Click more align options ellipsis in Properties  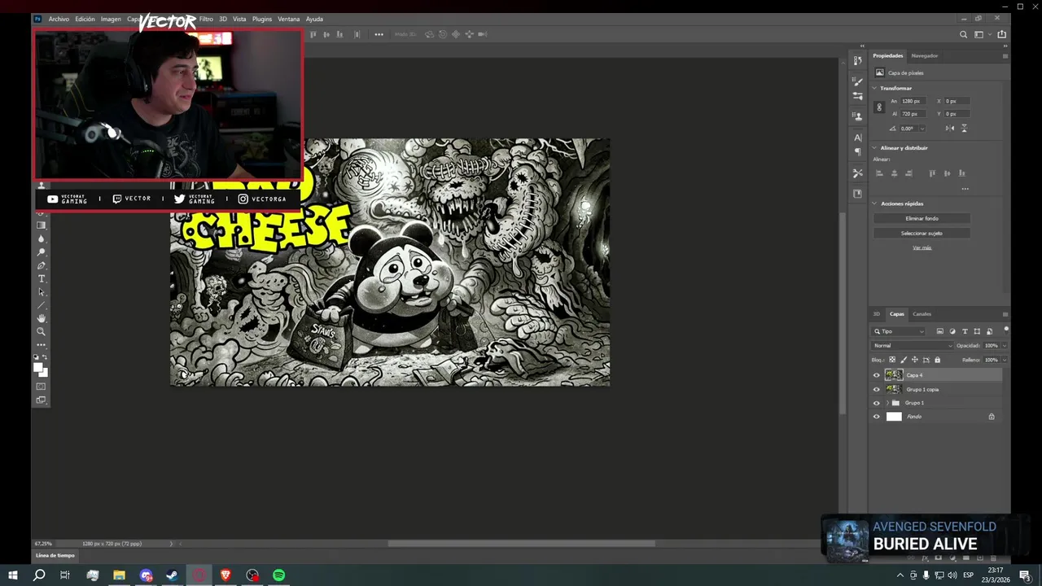965,189
